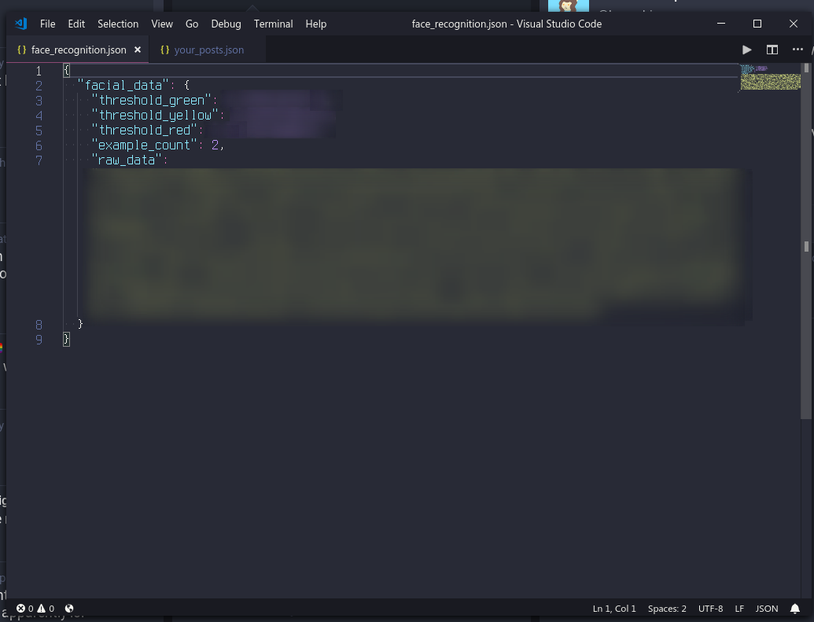Open the Debug menu
The image size is (814, 622).
tap(226, 24)
